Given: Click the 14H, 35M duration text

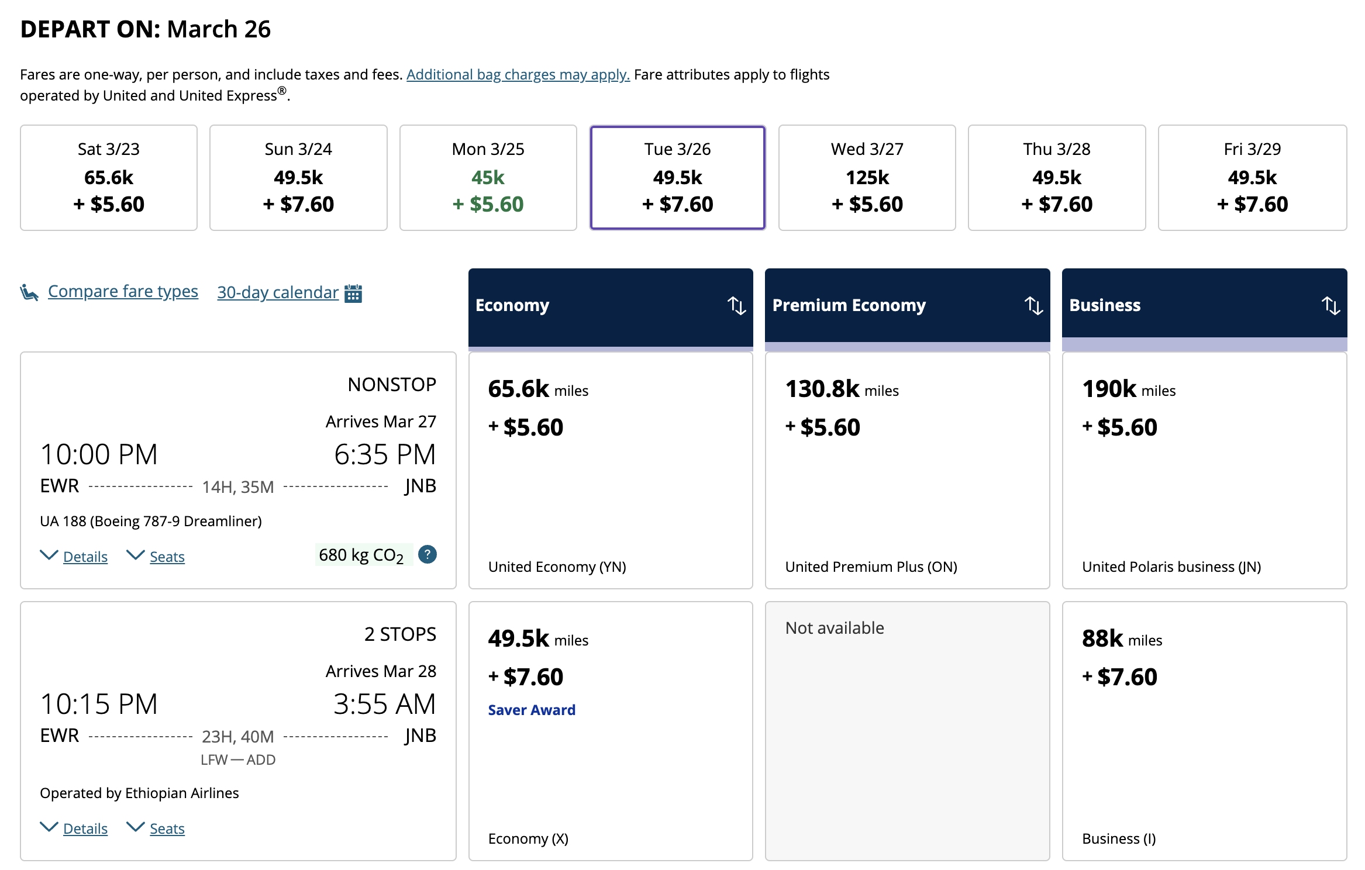Looking at the screenshot, I should pyautogui.click(x=238, y=487).
